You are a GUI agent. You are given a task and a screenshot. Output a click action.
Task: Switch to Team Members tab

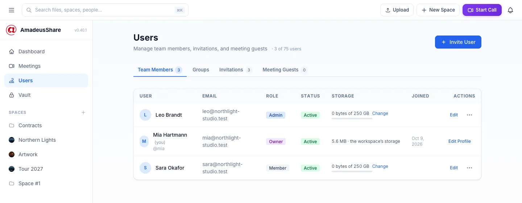160,70
